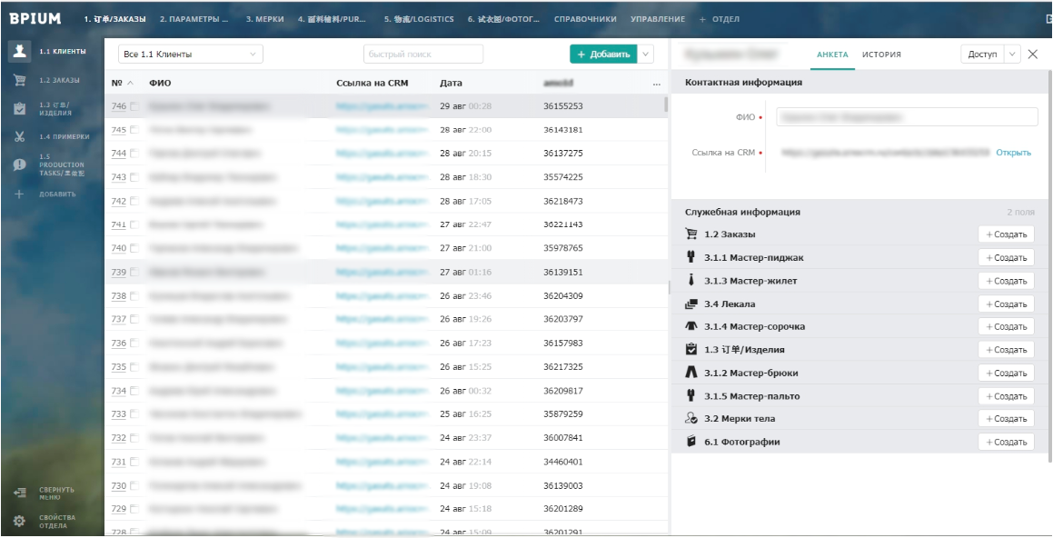
Task: Click the clipboard icon beside 1.3 Изделия in panel
Action: tap(691, 349)
